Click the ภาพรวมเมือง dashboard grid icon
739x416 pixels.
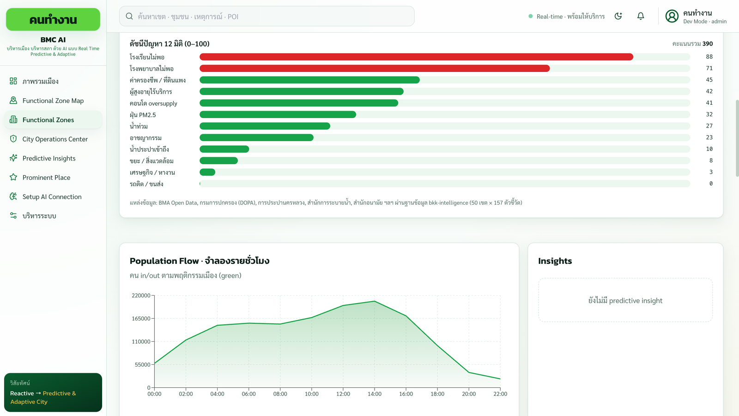click(x=13, y=81)
